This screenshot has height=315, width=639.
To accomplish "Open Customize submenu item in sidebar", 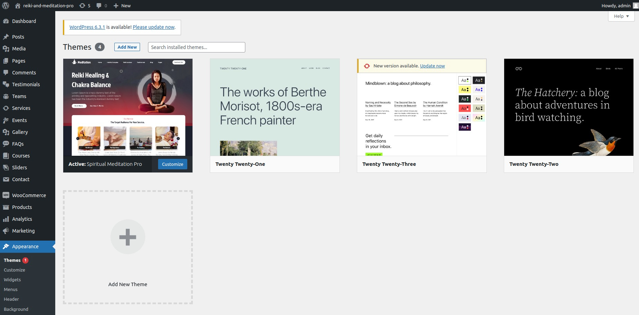I will (14, 270).
